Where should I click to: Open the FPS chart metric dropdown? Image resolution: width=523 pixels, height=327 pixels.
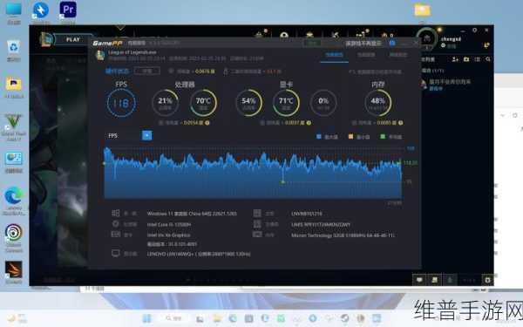(146, 135)
